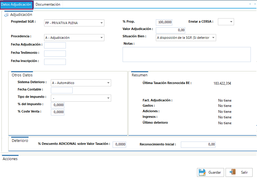Expand the Tipo de Impuesto dropdown
Viewport: 257px width, 178px height.
click(x=108, y=98)
